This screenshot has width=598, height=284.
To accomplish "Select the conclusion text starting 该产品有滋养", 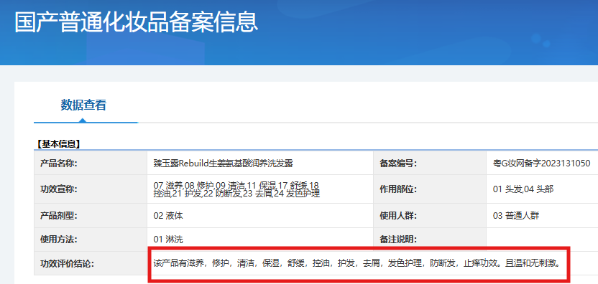I will click(357, 263).
